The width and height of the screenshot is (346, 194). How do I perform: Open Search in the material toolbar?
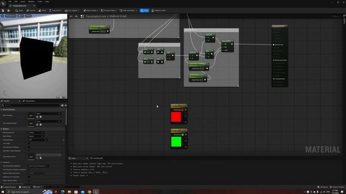(31, 11)
